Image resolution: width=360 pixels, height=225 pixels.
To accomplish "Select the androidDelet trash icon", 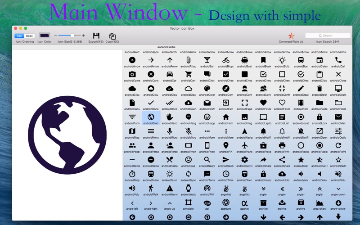I will click(x=319, y=89).
